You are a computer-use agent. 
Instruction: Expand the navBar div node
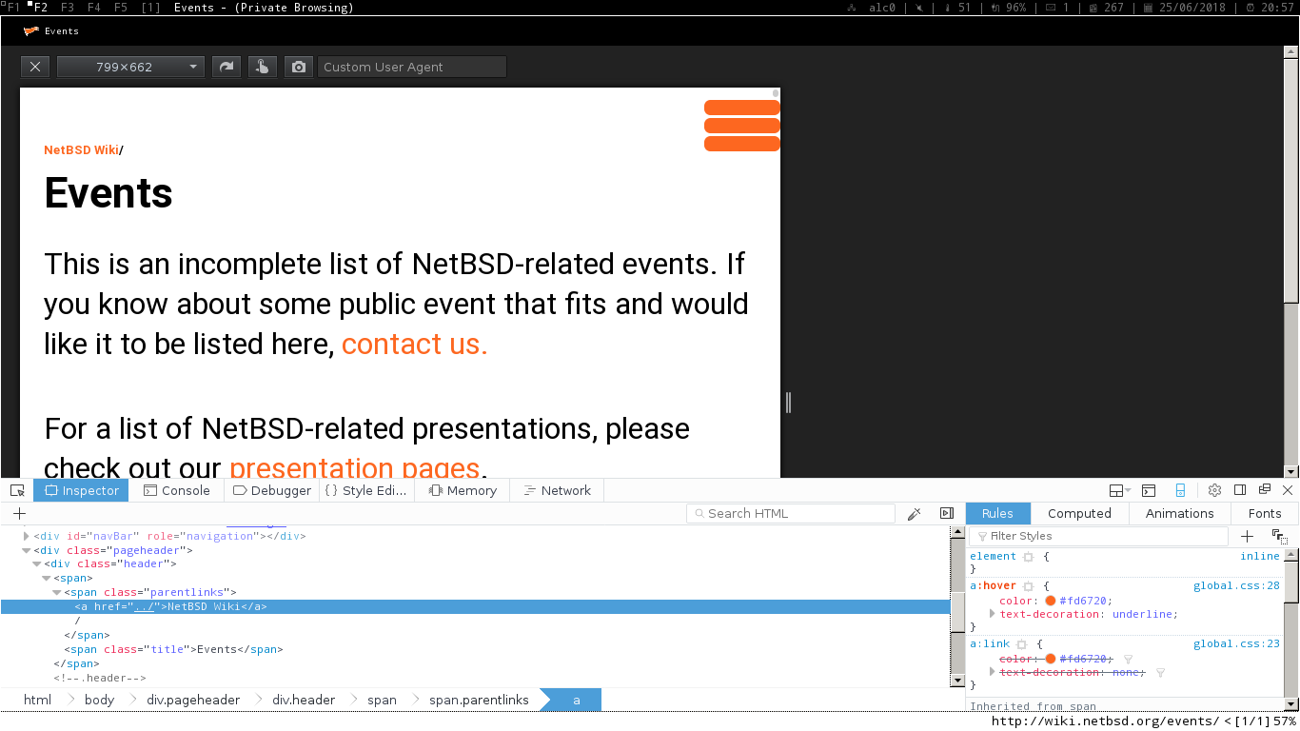27,536
